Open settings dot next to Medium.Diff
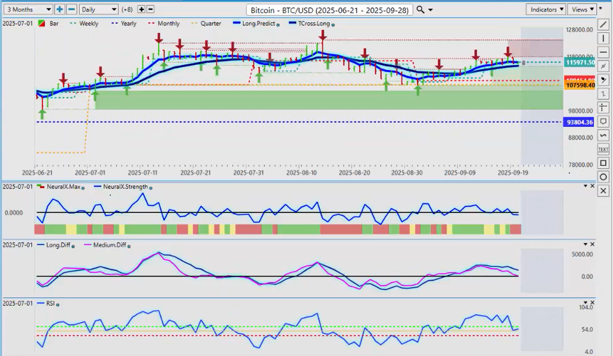The image size is (613, 356). pos(129,246)
